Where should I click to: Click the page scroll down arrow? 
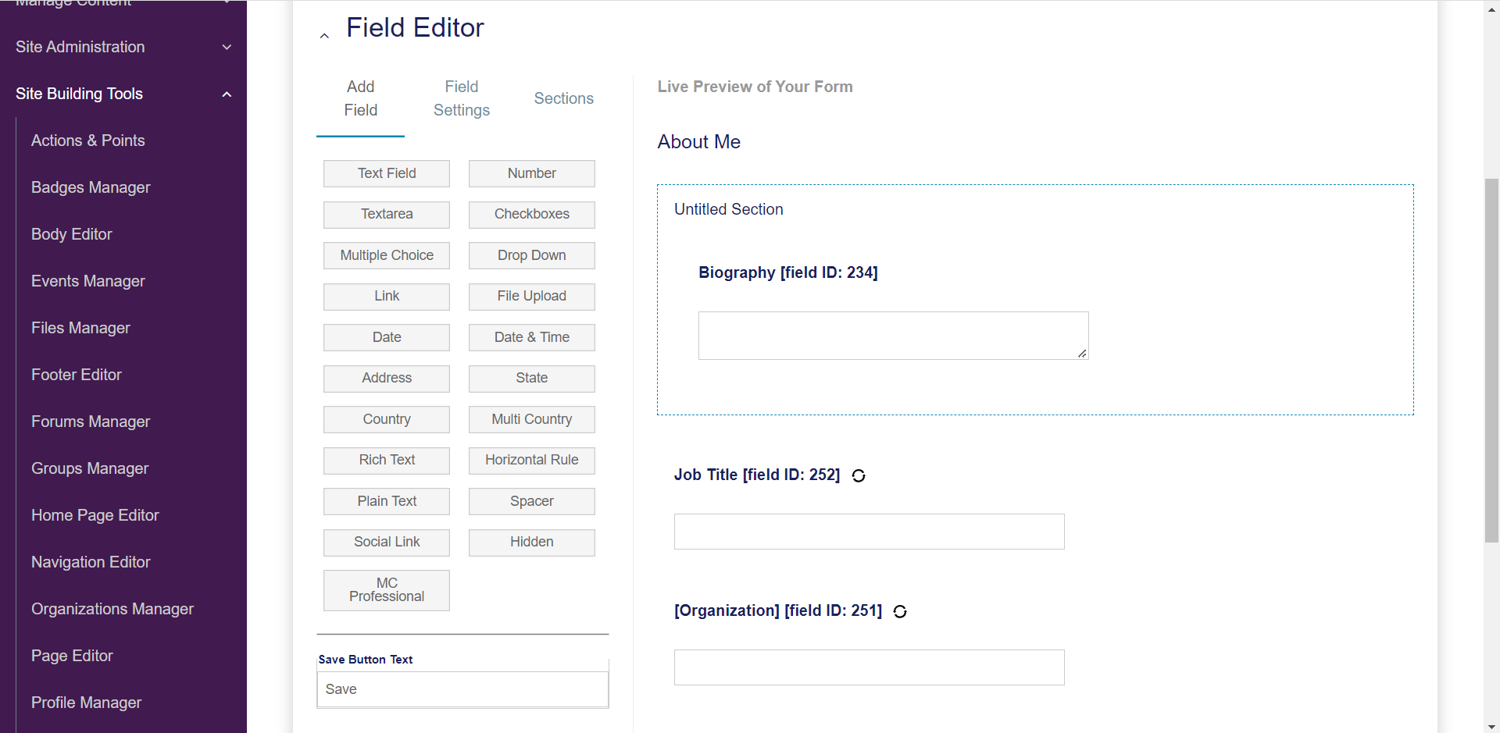click(1491, 726)
